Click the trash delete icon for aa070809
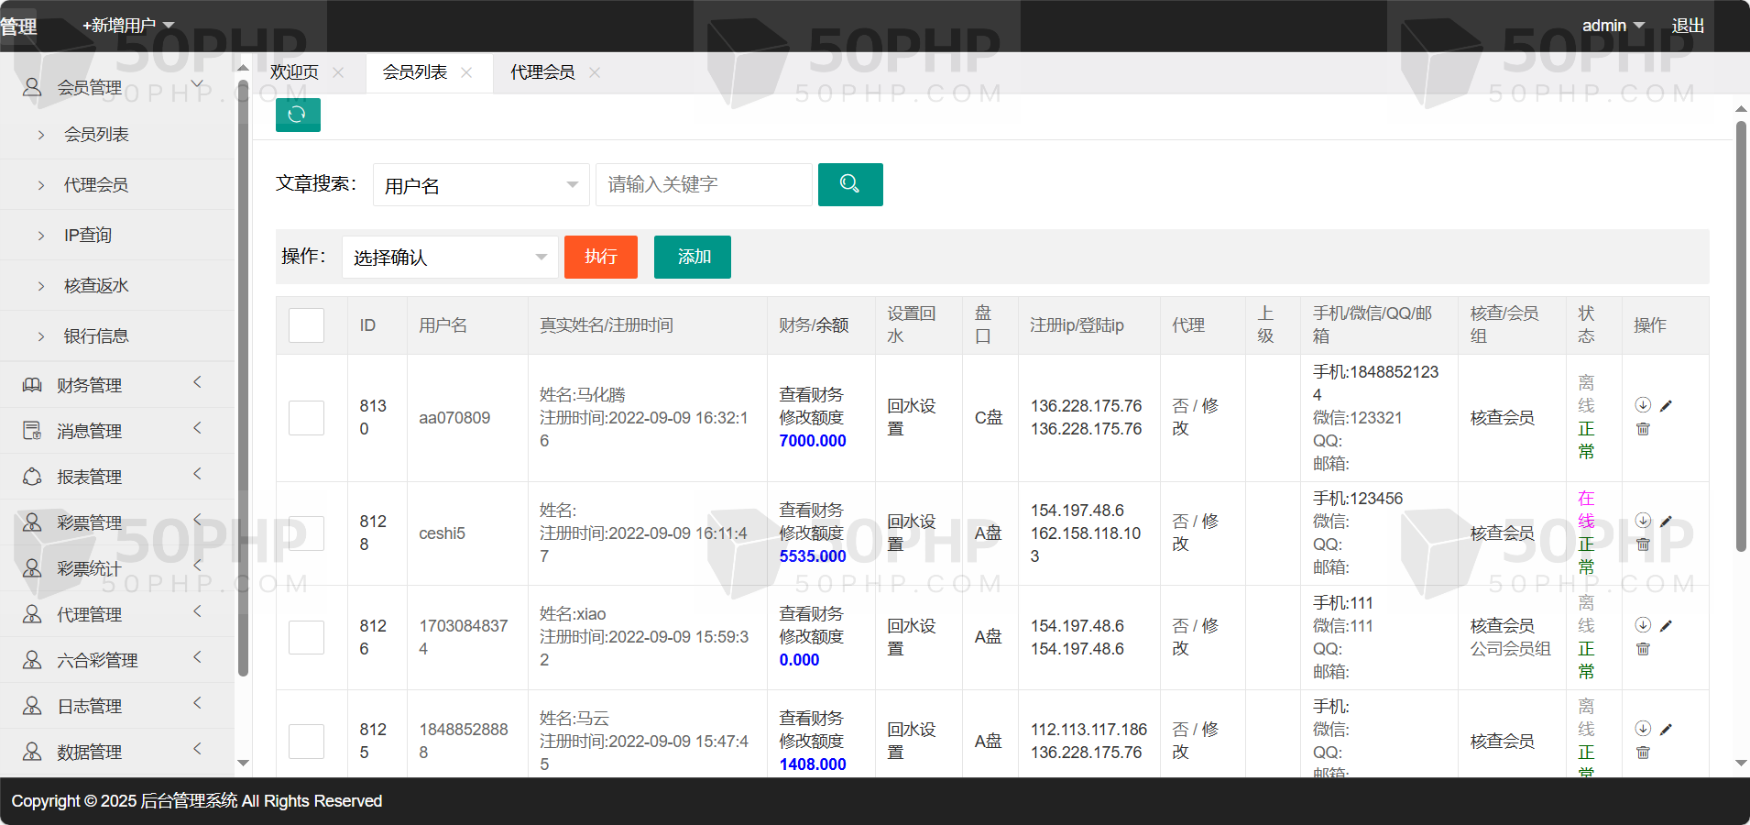 pos(1643,429)
